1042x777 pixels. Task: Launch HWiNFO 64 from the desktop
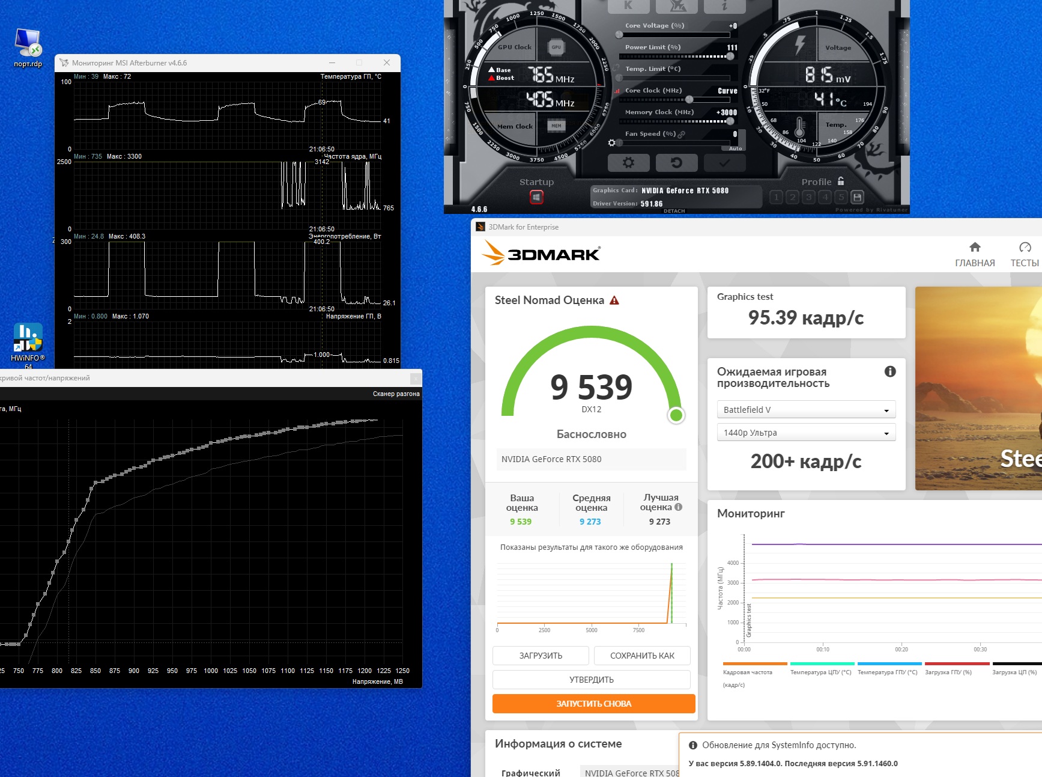(28, 346)
